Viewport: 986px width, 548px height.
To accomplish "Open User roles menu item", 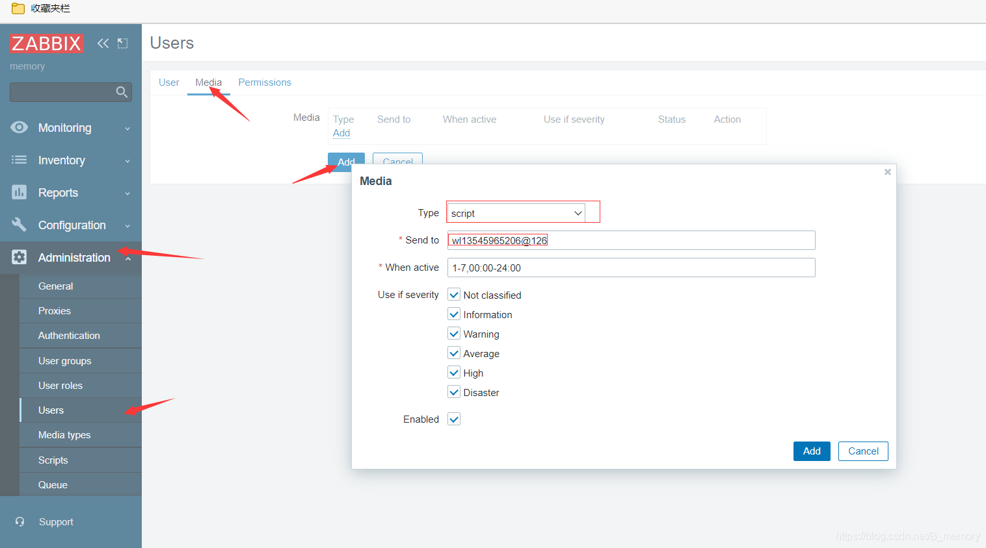I will [x=81, y=386].
